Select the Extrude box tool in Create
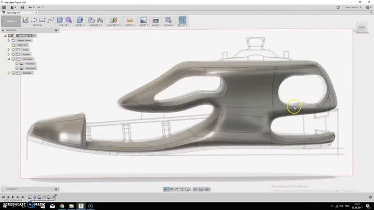374x210 pixels. click(60, 20)
